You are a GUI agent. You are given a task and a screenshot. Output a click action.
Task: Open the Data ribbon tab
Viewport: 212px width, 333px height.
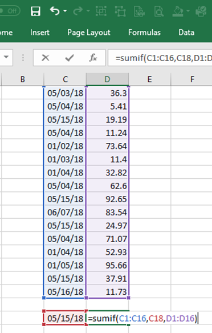[x=186, y=33]
